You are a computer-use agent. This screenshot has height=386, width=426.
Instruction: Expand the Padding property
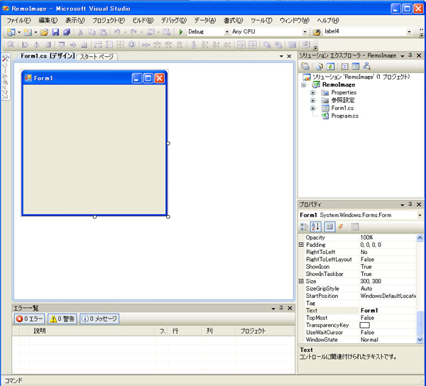click(301, 245)
